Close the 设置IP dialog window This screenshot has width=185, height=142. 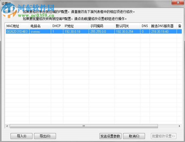tap(178, 2)
